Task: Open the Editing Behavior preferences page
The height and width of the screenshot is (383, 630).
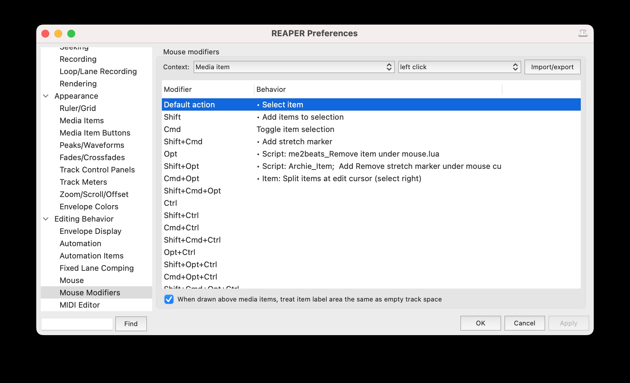Action: click(x=84, y=219)
